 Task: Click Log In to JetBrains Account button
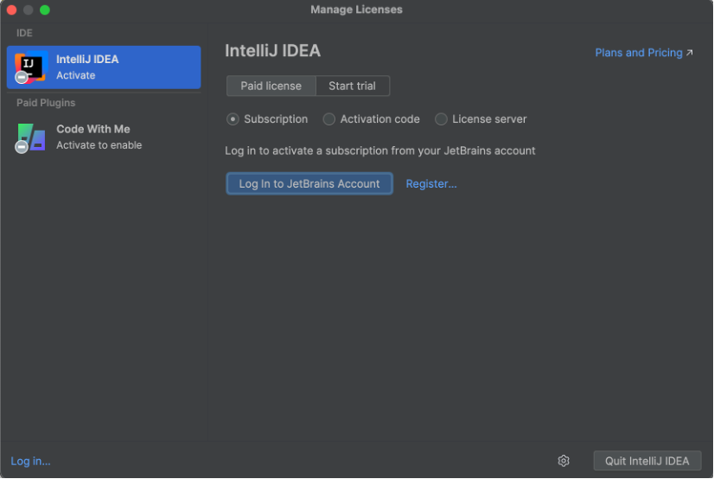click(309, 183)
